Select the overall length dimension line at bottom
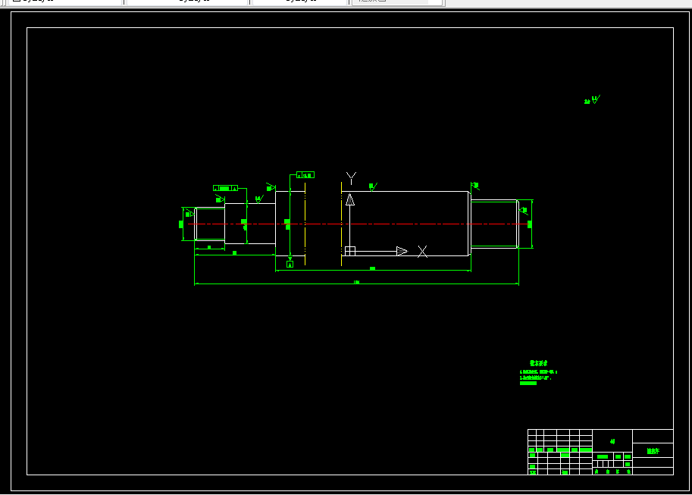The image size is (692, 495). pyautogui.click(x=356, y=284)
